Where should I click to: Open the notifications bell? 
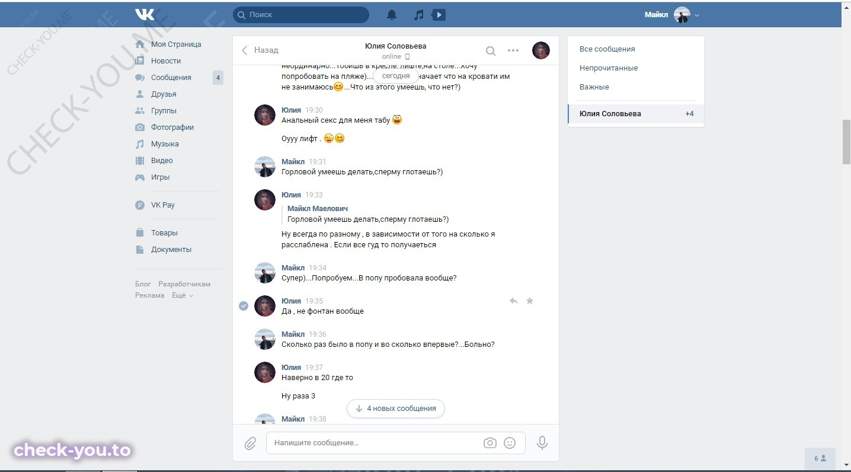pyautogui.click(x=392, y=15)
